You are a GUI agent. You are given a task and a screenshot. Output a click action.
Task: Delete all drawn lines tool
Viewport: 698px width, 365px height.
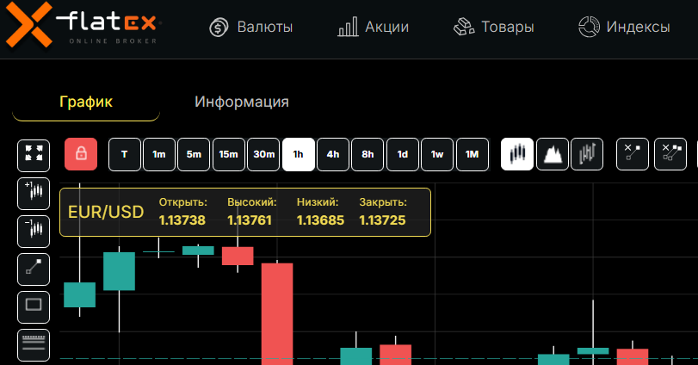(x=670, y=154)
